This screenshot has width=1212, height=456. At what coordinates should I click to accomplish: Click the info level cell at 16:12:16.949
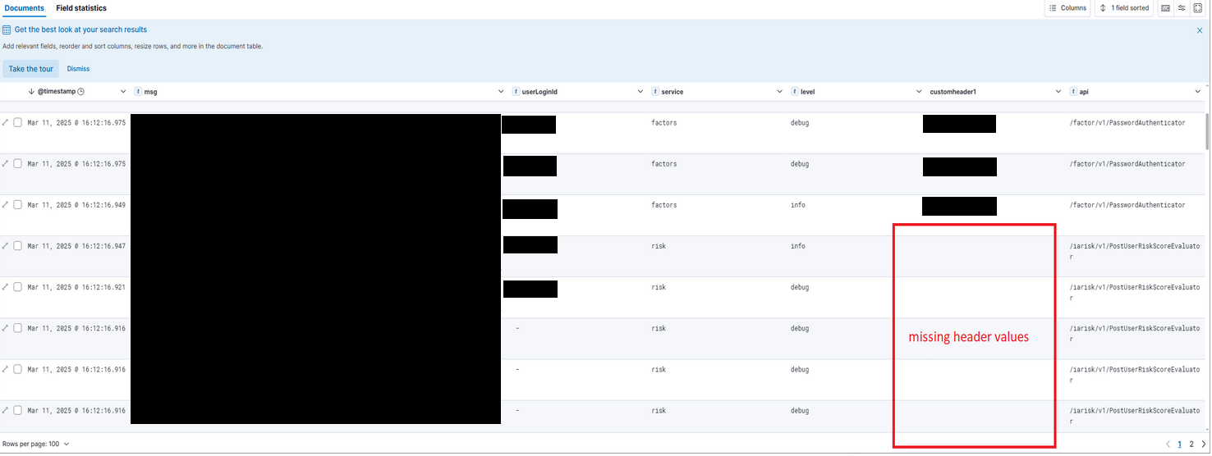pos(798,205)
